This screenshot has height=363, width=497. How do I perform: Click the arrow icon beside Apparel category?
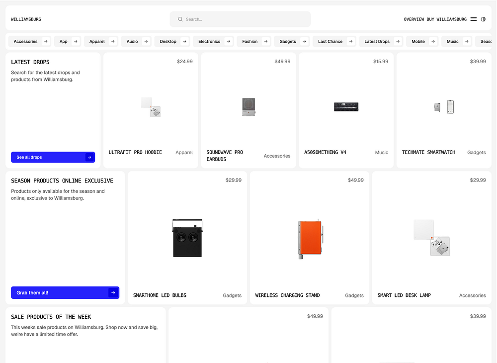(x=113, y=42)
